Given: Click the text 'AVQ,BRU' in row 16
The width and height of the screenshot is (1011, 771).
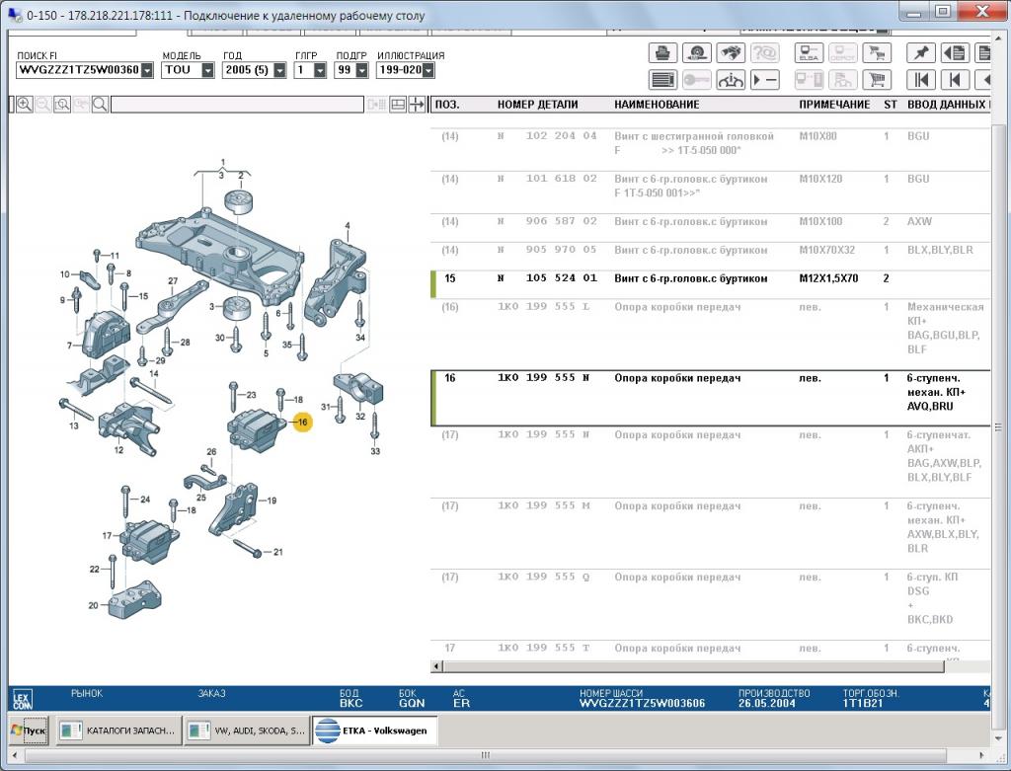Looking at the screenshot, I should click(x=930, y=406).
